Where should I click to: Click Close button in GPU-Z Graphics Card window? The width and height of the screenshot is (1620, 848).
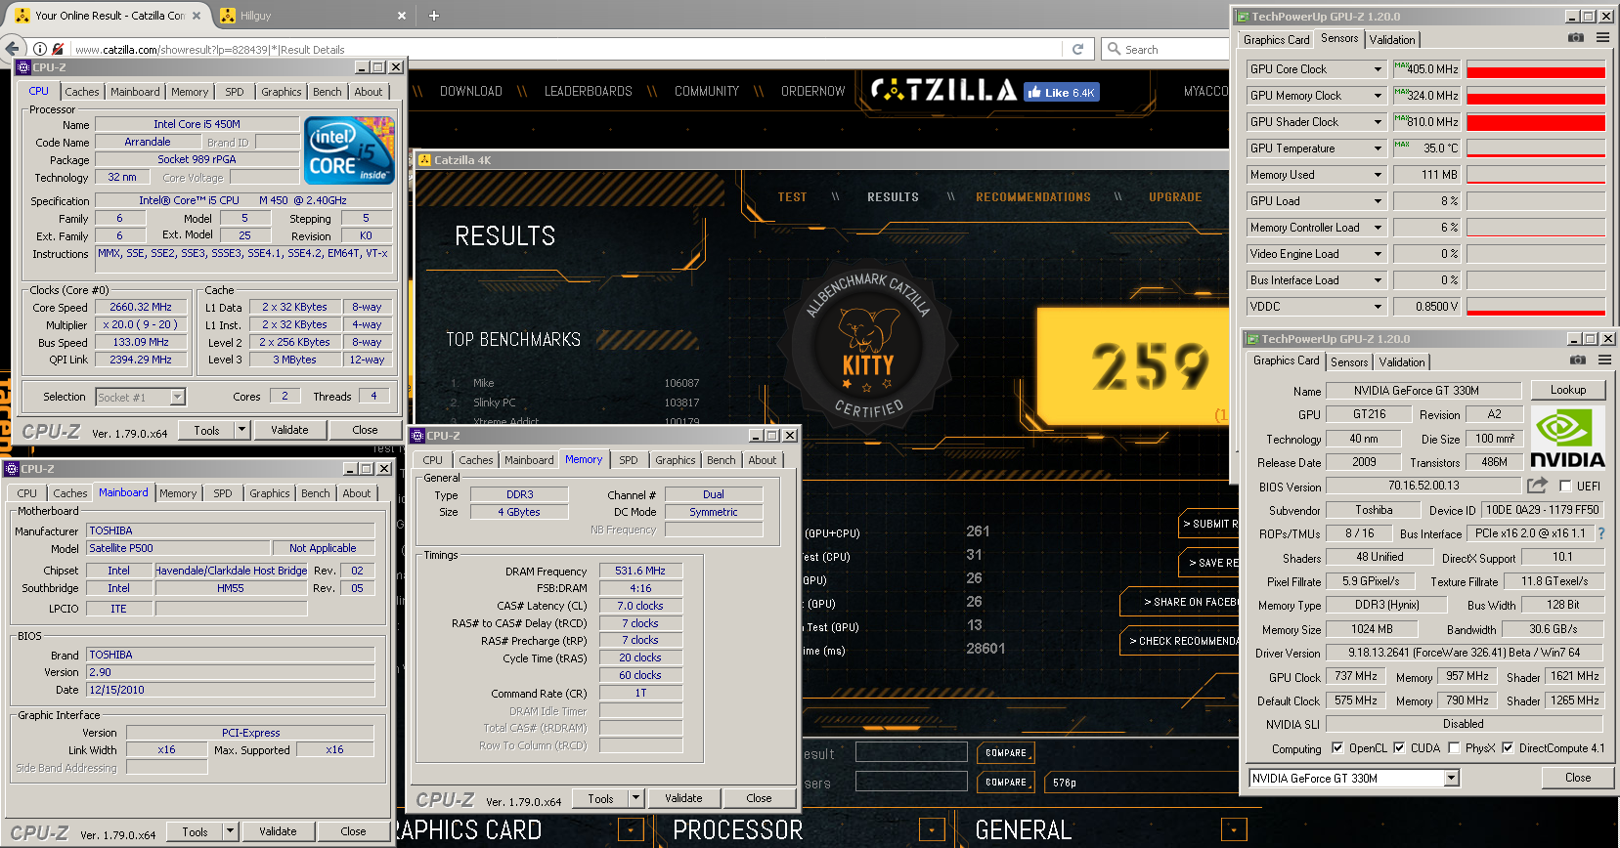pos(1578,778)
